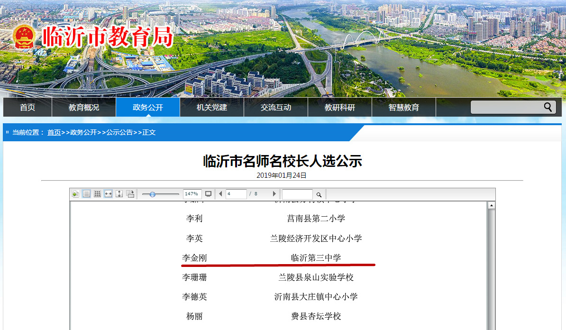
Task: Switch viewer to thumbnail grid view
Action: click(98, 194)
